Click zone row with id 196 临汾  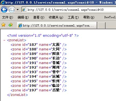38,86
